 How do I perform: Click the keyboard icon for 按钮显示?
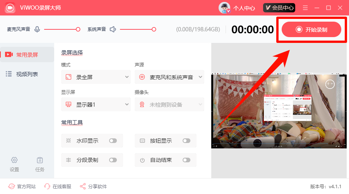coord(142,141)
